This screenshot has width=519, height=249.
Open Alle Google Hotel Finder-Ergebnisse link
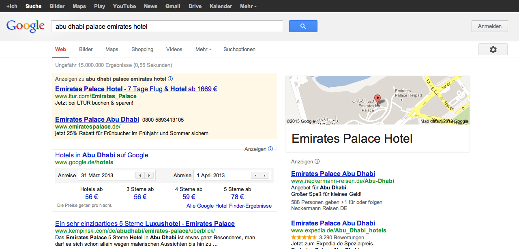(x=229, y=206)
